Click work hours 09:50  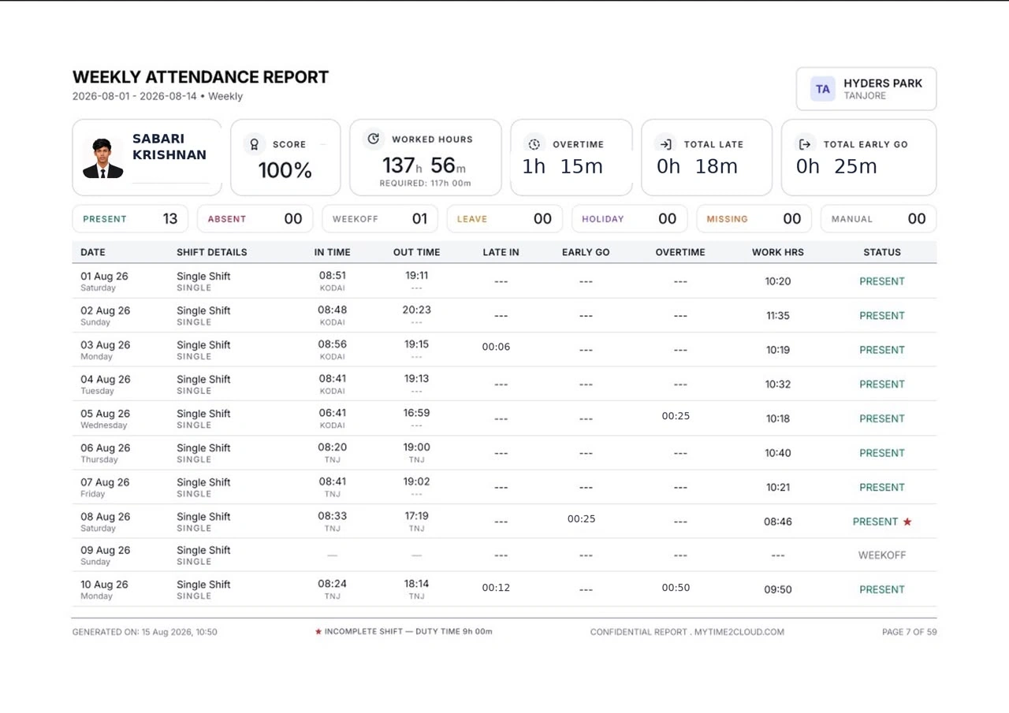pos(778,589)
